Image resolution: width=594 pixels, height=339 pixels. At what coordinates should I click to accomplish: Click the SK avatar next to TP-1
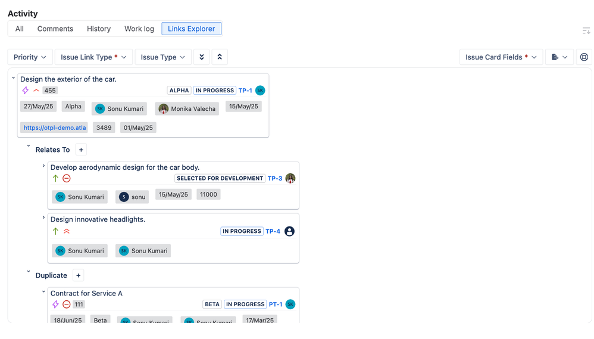pyautogui.click(x=260, y=90)
